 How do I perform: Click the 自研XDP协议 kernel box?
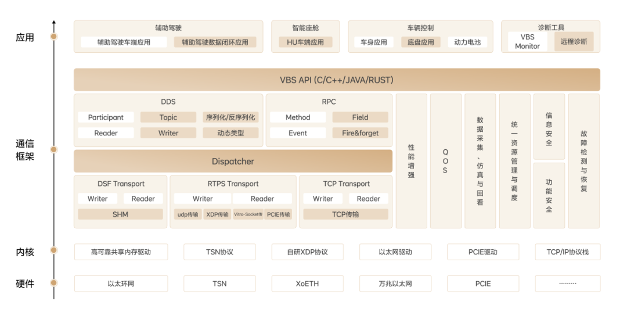pos(307,252)
